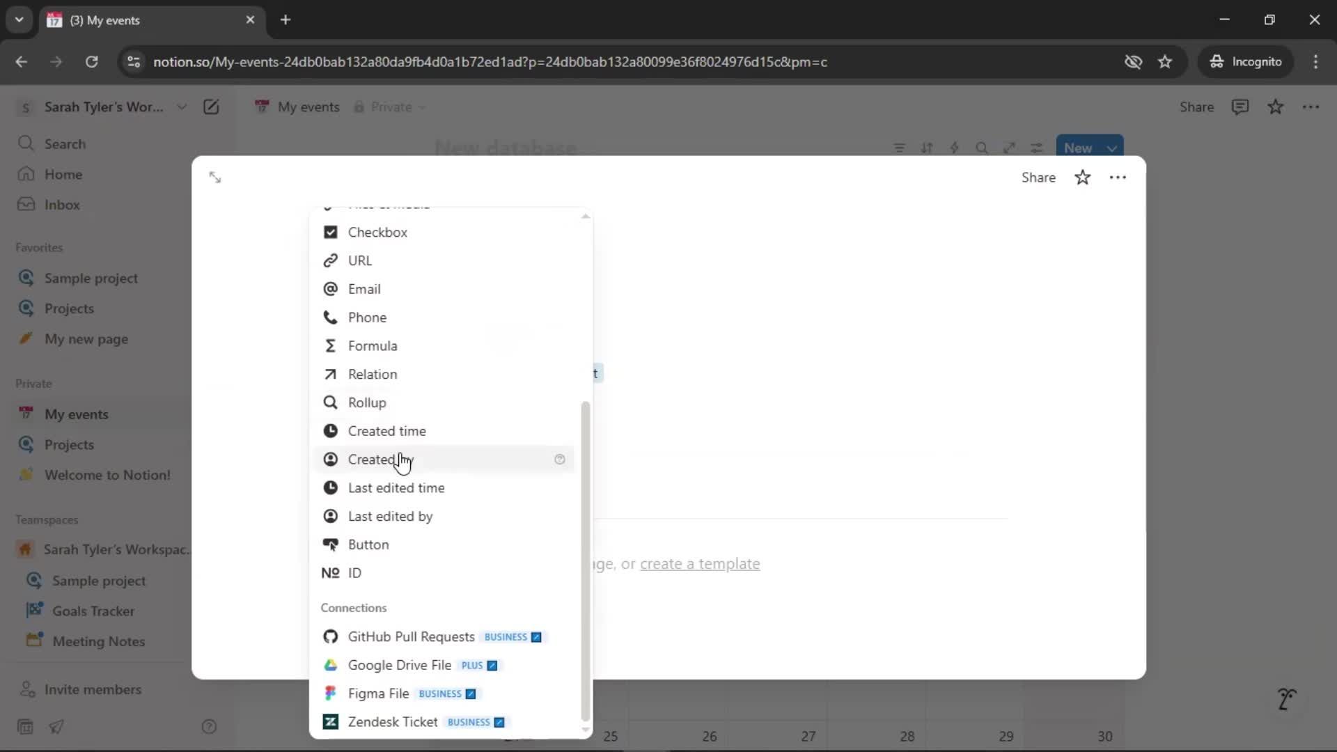Open Sample project under Favorites
This screenshot has width=1337, height=752.
pyautogui.click(x=91, y=279)
